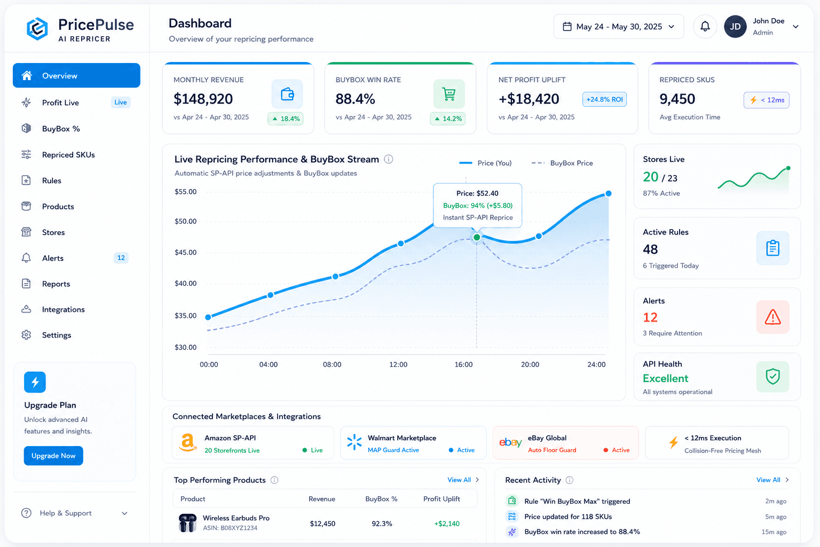
Task: Open the May 24 - May 30 date range dropdown
Action: click(x=619, y=27)
